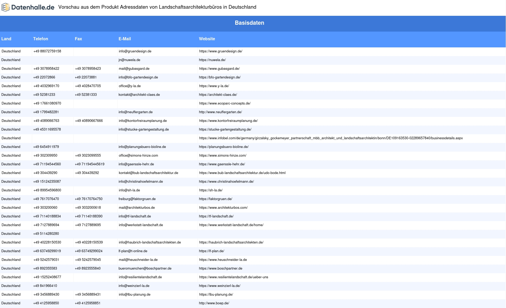
Task: Select phone +49 22072866
Action: click(44, 77)
